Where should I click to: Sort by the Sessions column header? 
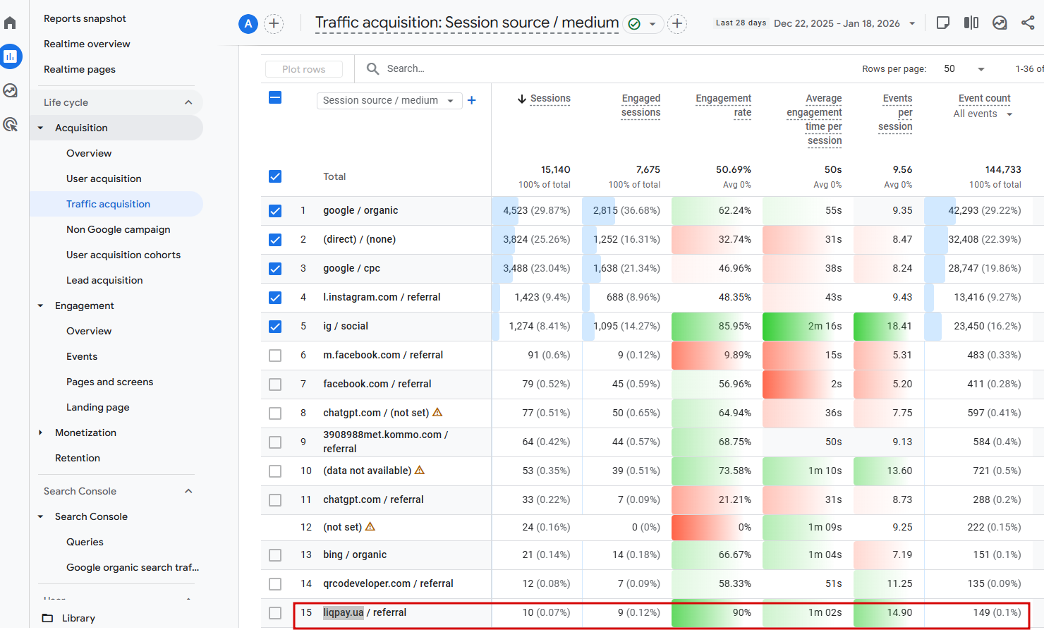(x=550, y=99)
